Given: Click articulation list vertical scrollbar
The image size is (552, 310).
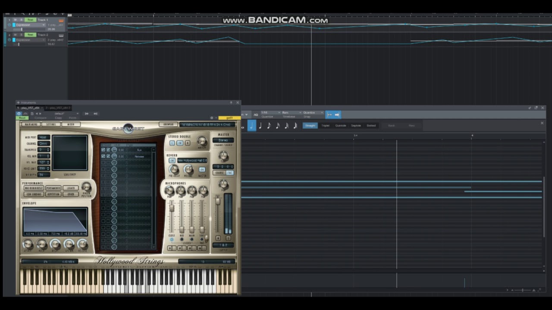Looking at the screenshot, I should point(154,198).
